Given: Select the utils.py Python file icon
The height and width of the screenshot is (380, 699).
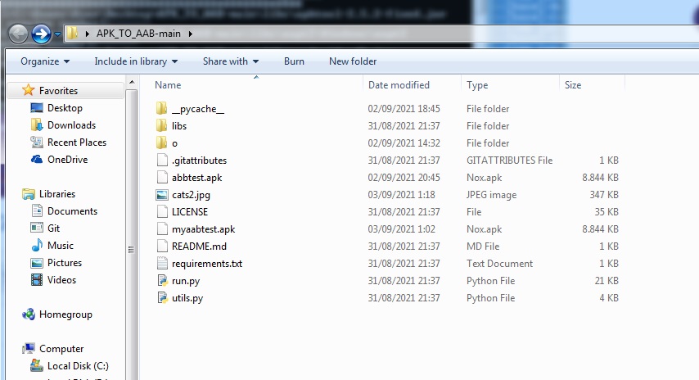Looking at the screenshot, I should tap(162, 297).
